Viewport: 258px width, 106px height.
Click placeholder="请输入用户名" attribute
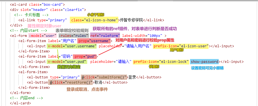125,46
